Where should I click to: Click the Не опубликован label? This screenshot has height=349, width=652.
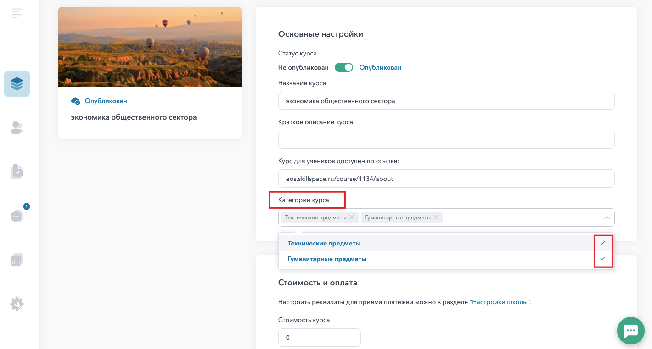point(304,67)
